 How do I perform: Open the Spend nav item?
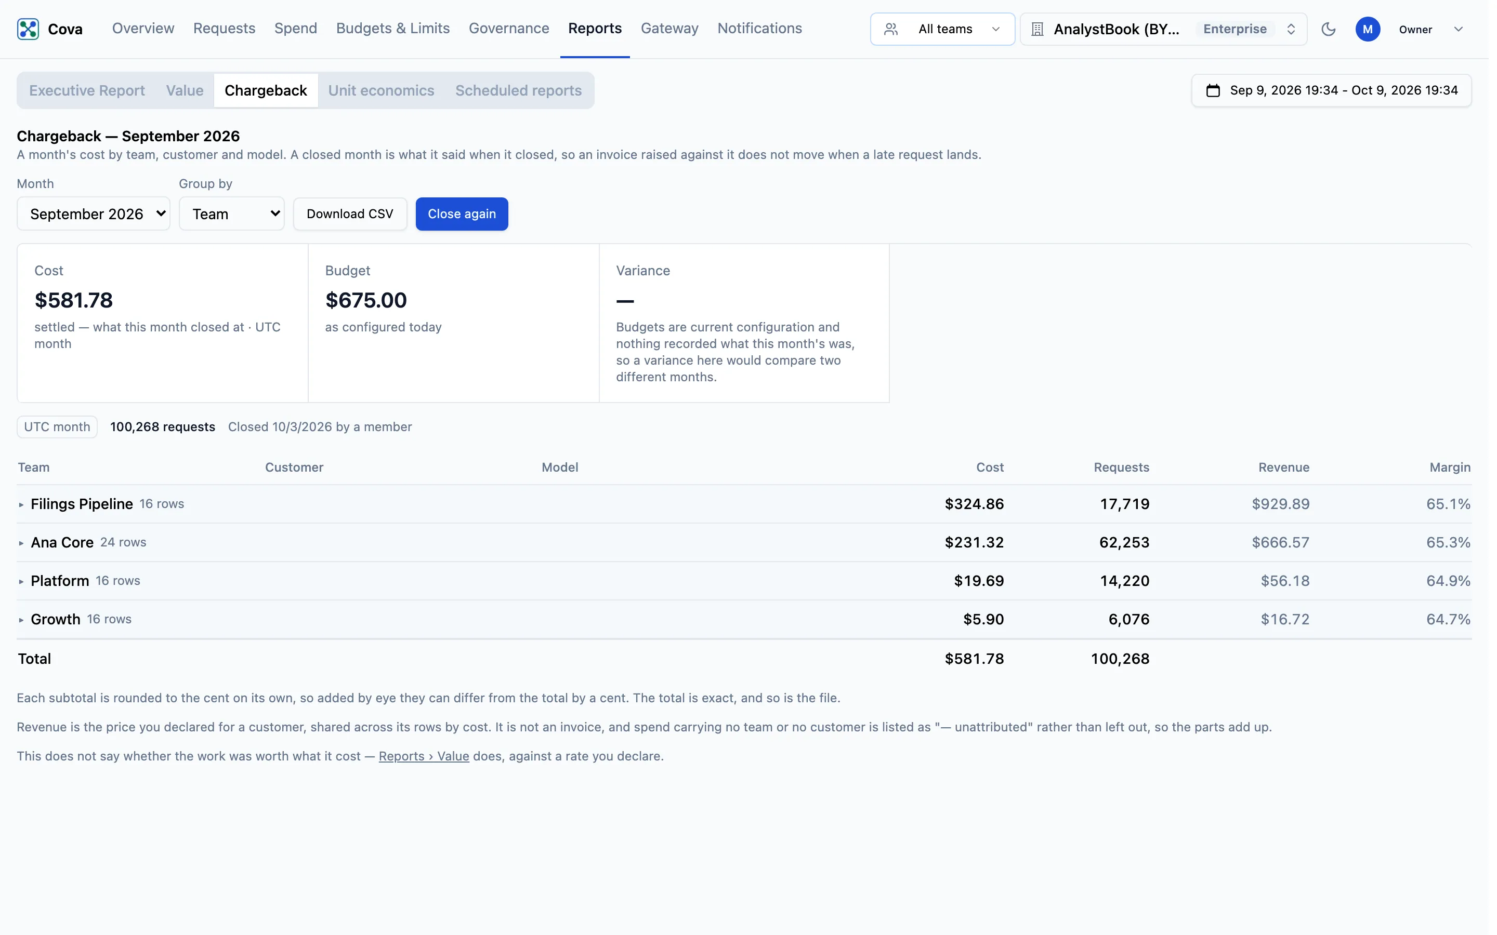coord(296,29)
